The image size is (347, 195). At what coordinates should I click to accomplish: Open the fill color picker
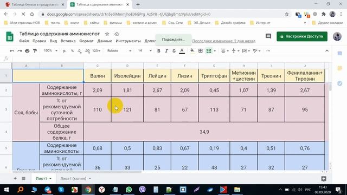192,51
